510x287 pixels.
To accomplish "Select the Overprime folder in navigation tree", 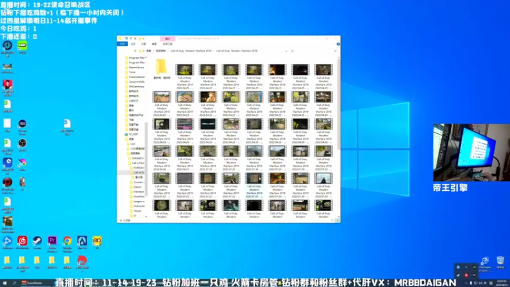I will 137,206.
